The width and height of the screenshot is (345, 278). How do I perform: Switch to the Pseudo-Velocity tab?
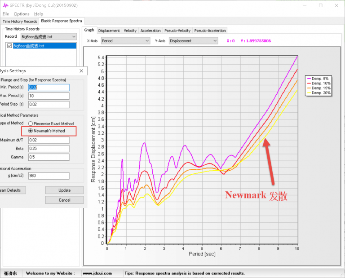178,31
